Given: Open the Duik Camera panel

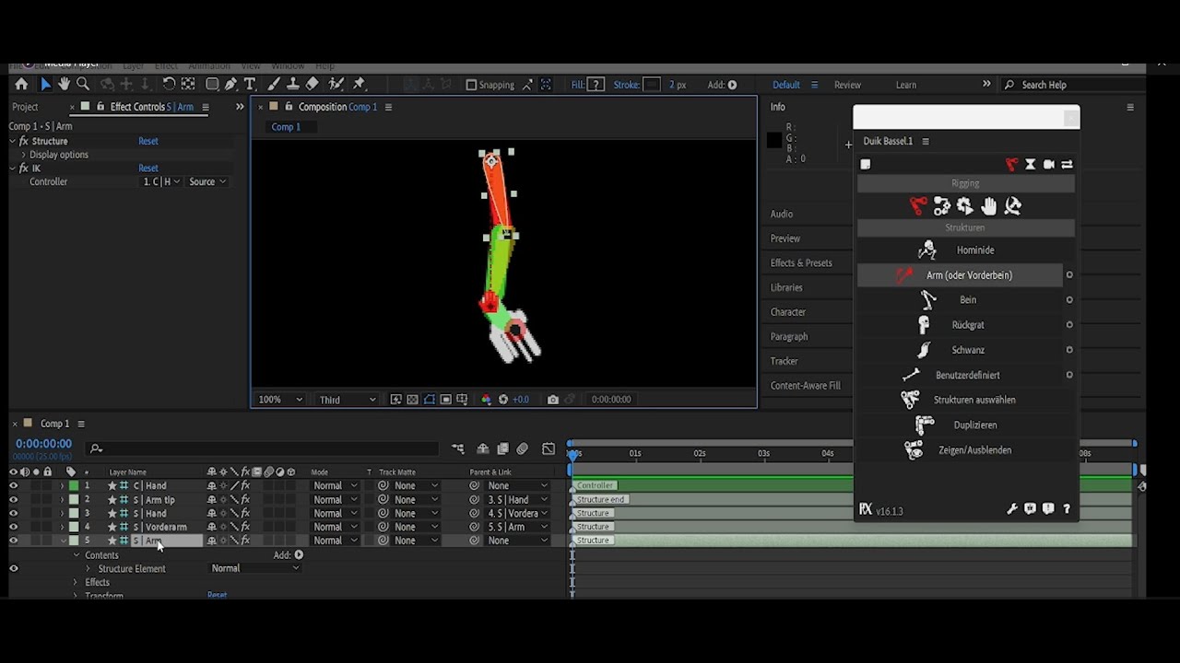Looking at the screenshot, I should [1049, 164].
